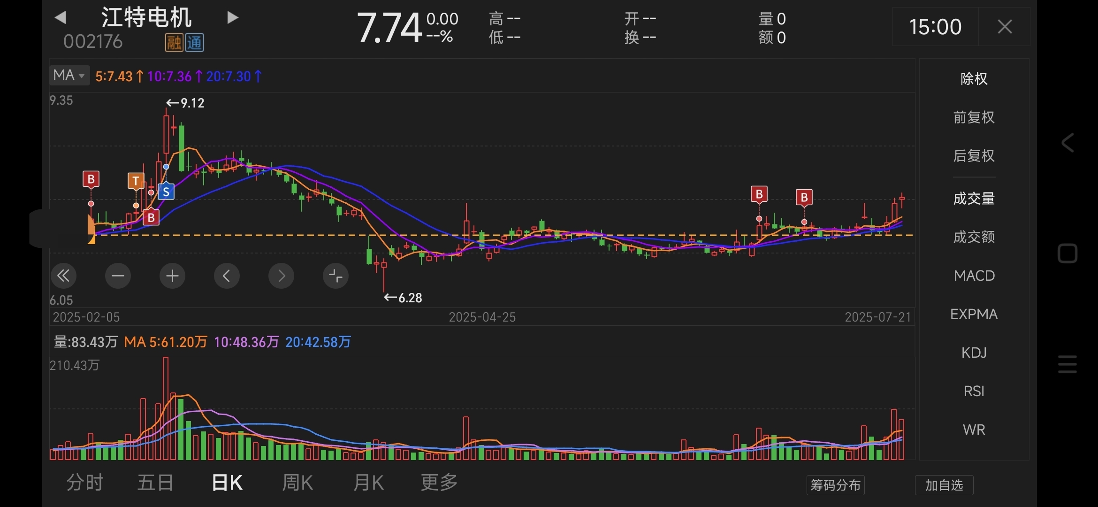Toggle the crosshair cursor tool
This screenshot has width=1098, height=507.
(x=335, y=276)
